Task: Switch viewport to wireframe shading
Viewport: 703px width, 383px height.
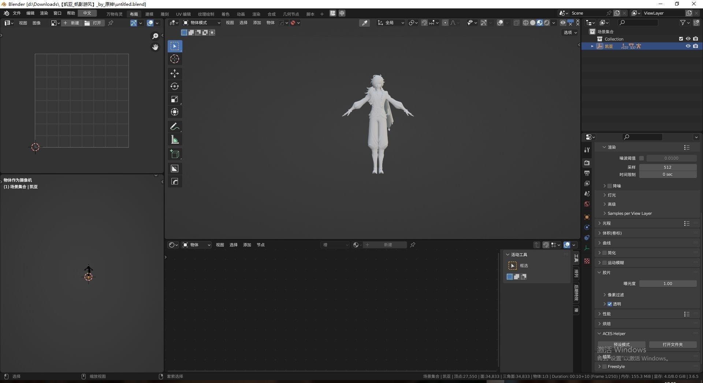Action: pyautogui.click(x=526, y=23)
